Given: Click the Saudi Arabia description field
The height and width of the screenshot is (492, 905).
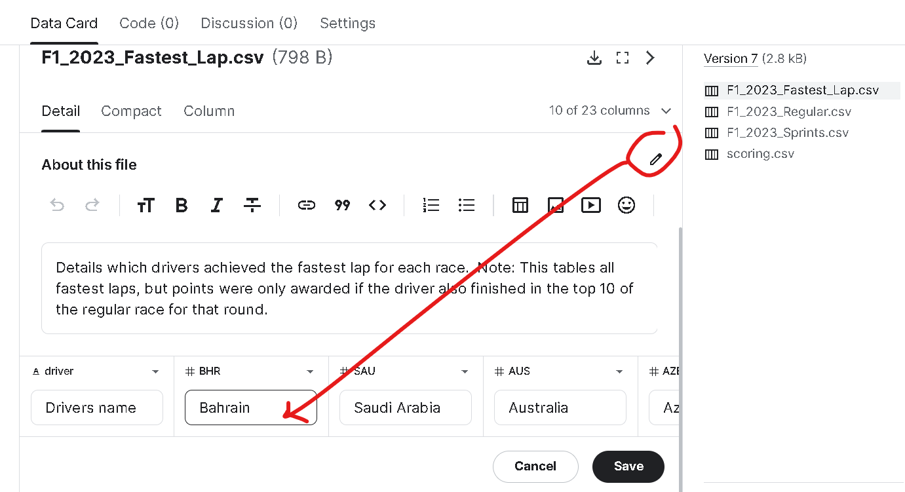Looking at the screenshot, I should (x=405, y=407).
